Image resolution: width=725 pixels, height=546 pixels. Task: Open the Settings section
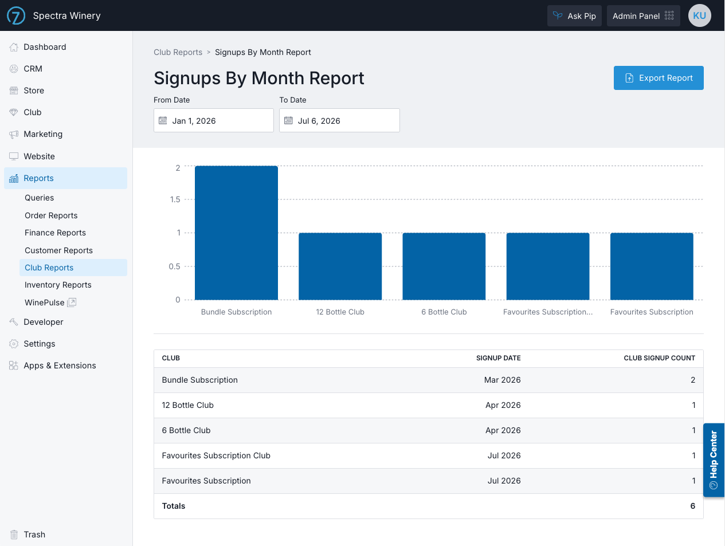point(65,344)
